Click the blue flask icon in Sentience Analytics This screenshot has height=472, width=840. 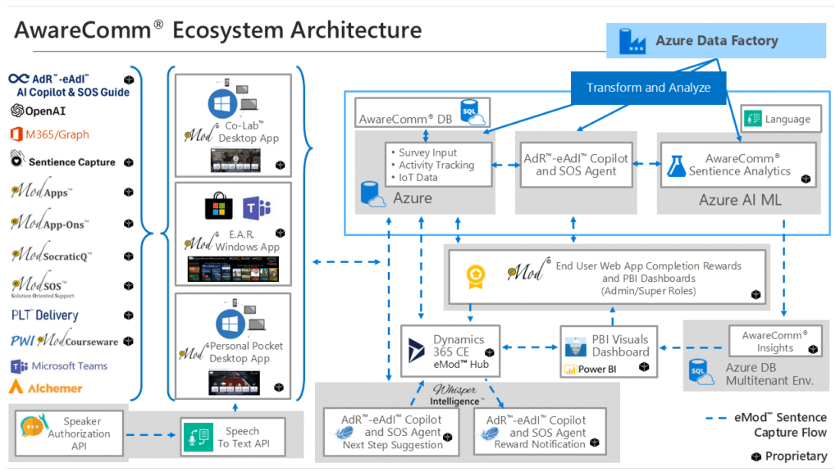676,166
